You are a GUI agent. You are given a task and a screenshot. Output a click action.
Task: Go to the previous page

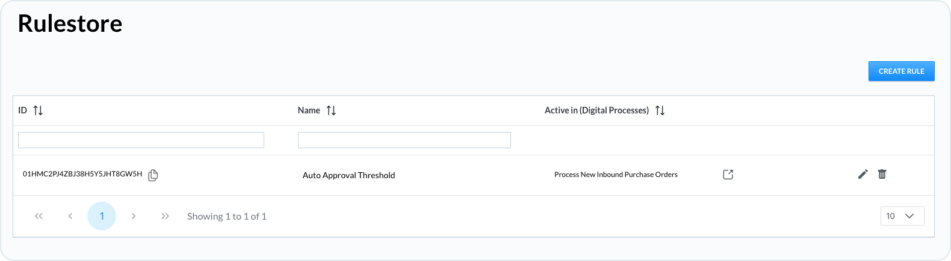tap(70, 216)
